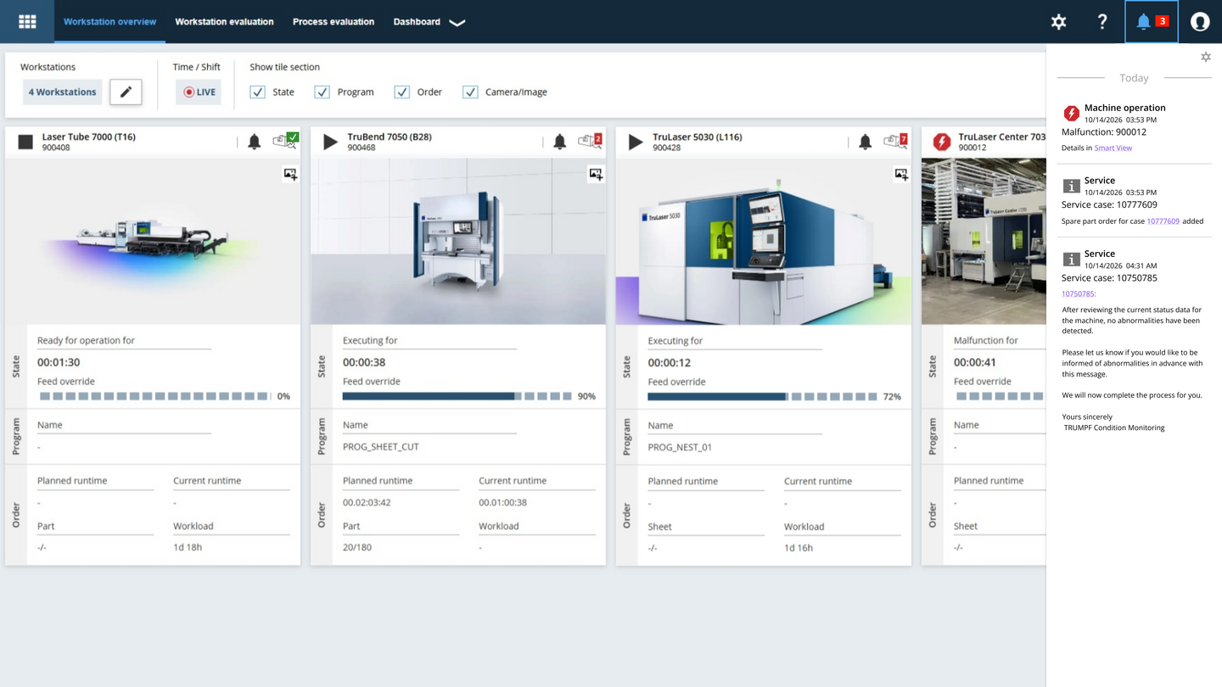Click the Laser Tube 7000 machine image
This screenshot has height=687, width=1222.
pyautogui.click(x=153, y=242)
